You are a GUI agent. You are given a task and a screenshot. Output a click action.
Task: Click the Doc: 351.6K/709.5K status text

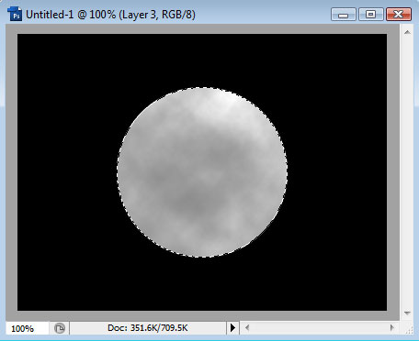click(x=148, y=328)
